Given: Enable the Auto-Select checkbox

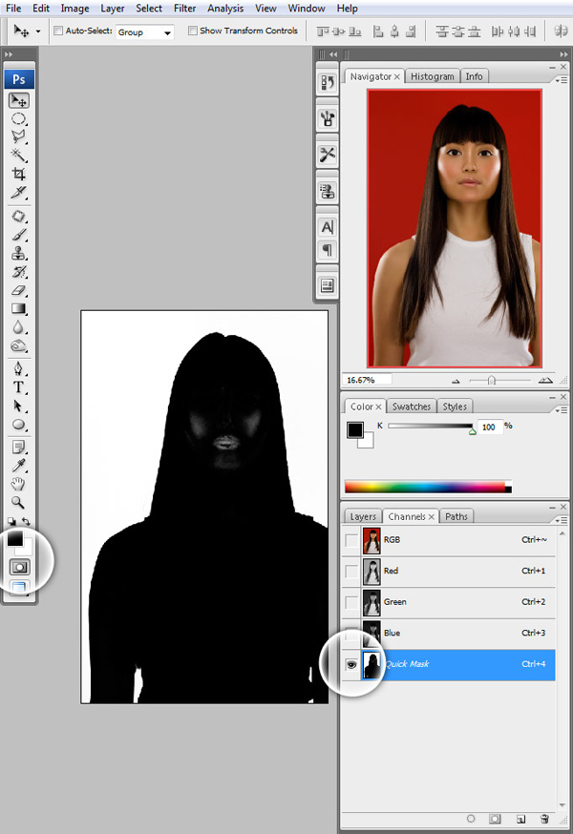Looking at the screenshot, I should coord(58,31).
